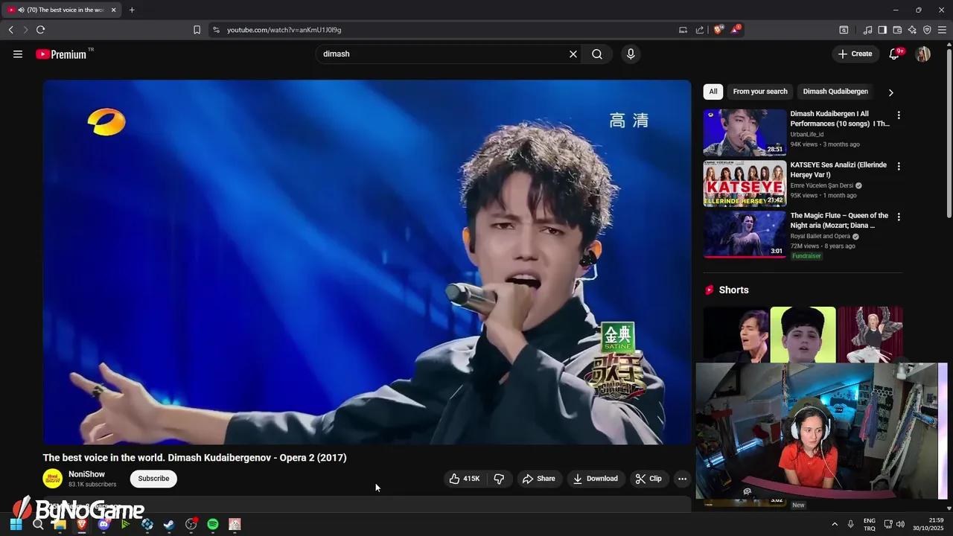953x536 pixels.
Task: Run search with magnifier button
Action: click(597, 54)
